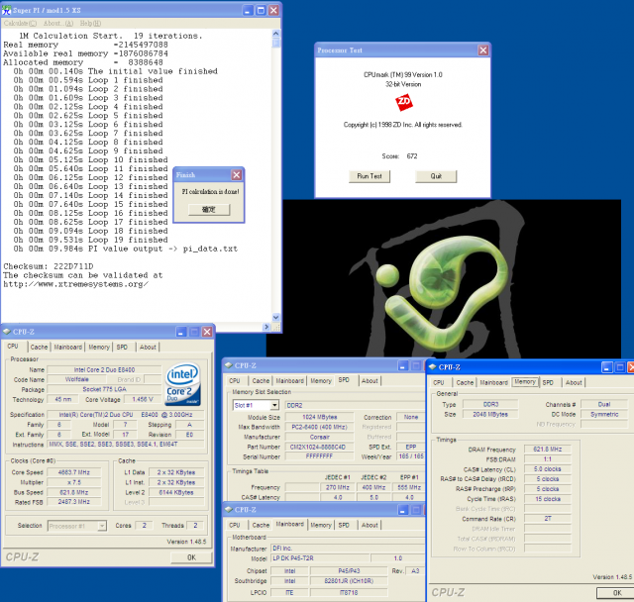Close the CPU-Z CPU tab window

tap(207, 332)
